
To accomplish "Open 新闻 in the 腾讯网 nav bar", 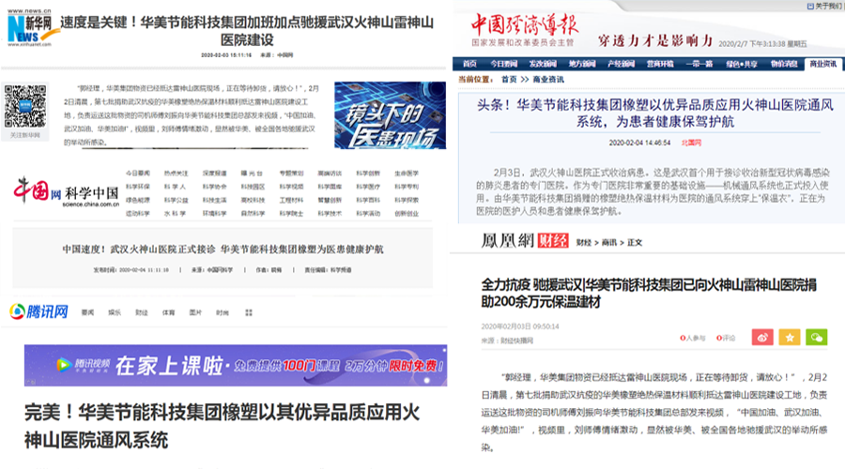I will click(87, 313).
